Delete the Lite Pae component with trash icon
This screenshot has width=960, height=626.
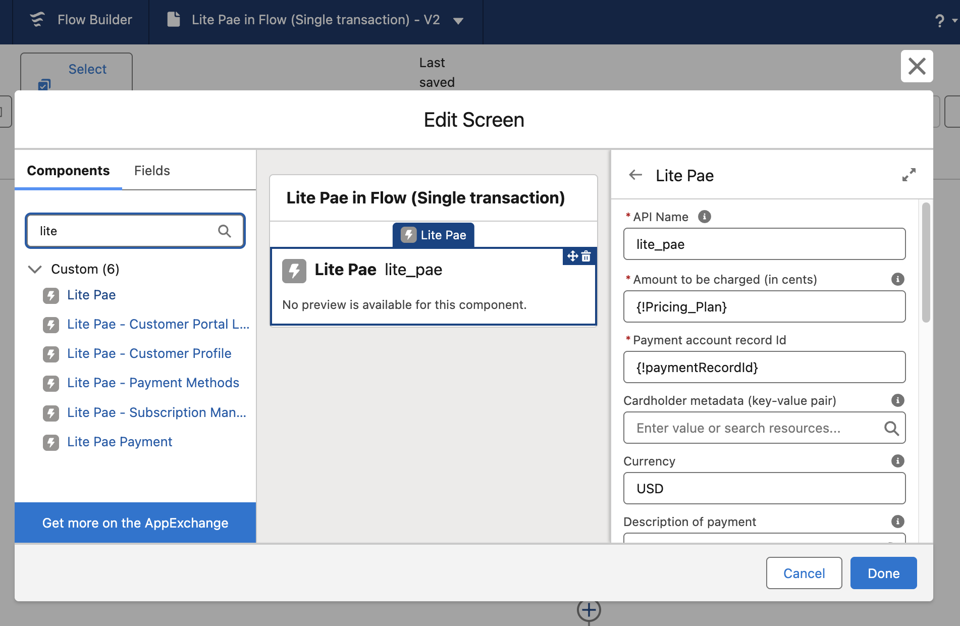(586, 256)
